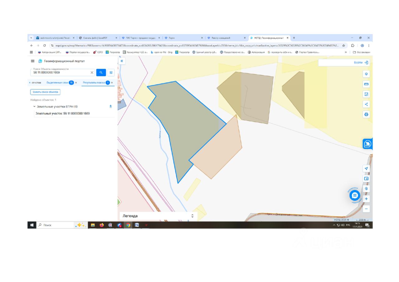Click the Скачать список объектов button

tap(46, 92)
